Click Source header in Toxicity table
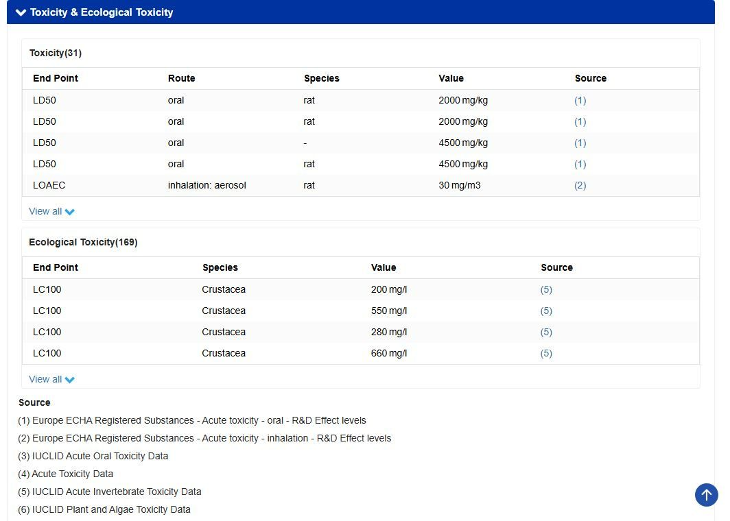The height and width of the screenshot is (521, 730). (x=590, y=78)
